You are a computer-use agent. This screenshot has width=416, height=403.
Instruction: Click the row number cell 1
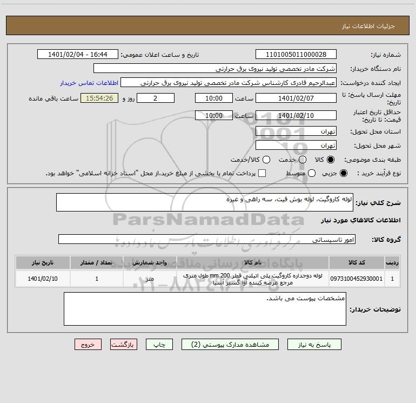392,279
